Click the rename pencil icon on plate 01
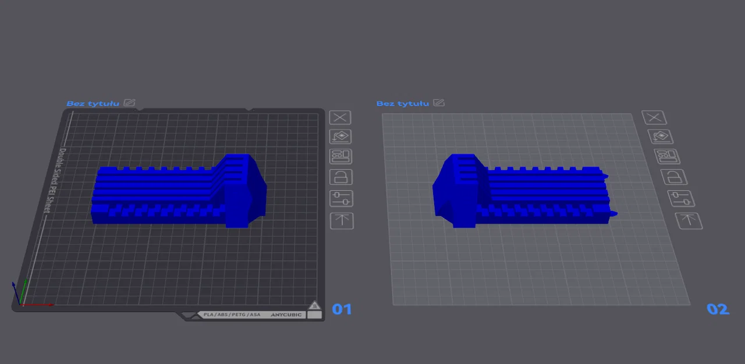The image size is (745, 364). pos(129,103)
